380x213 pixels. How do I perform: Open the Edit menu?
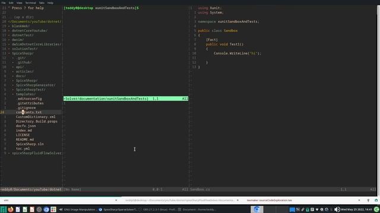11,2
